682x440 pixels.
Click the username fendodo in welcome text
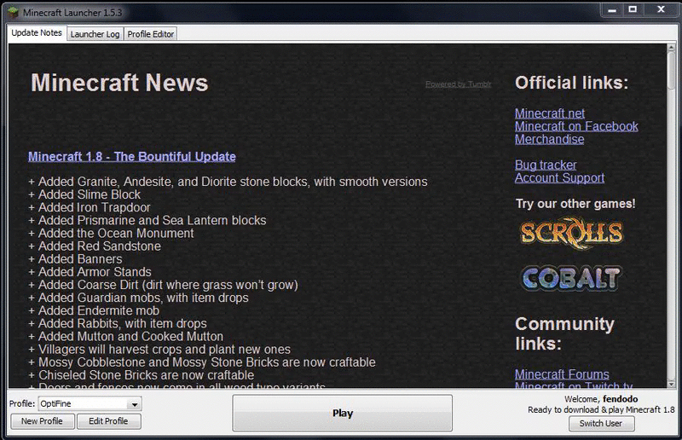click(621, 399)
